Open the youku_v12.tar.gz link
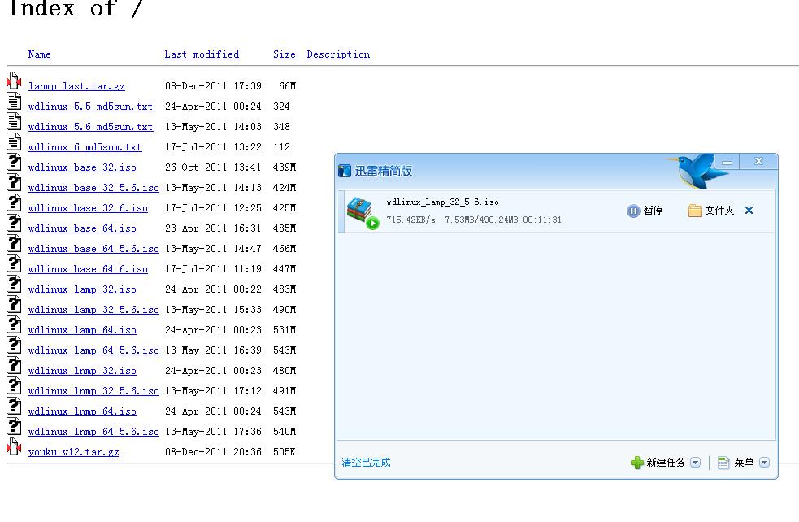 [74, 452]
